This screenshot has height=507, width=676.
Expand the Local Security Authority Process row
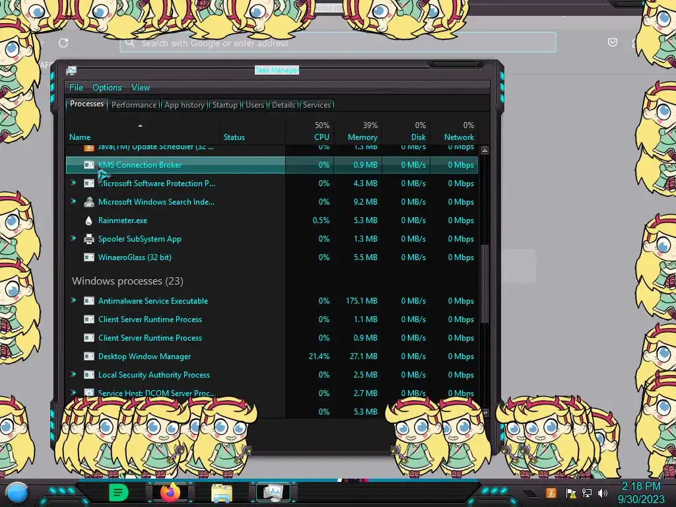(x=73, y=375)
